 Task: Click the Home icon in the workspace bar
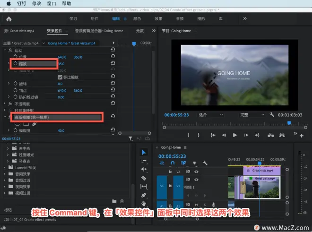tap(9, 19)
